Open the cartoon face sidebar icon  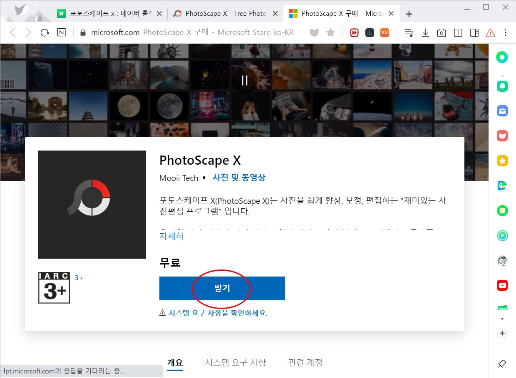coord(502,260)
